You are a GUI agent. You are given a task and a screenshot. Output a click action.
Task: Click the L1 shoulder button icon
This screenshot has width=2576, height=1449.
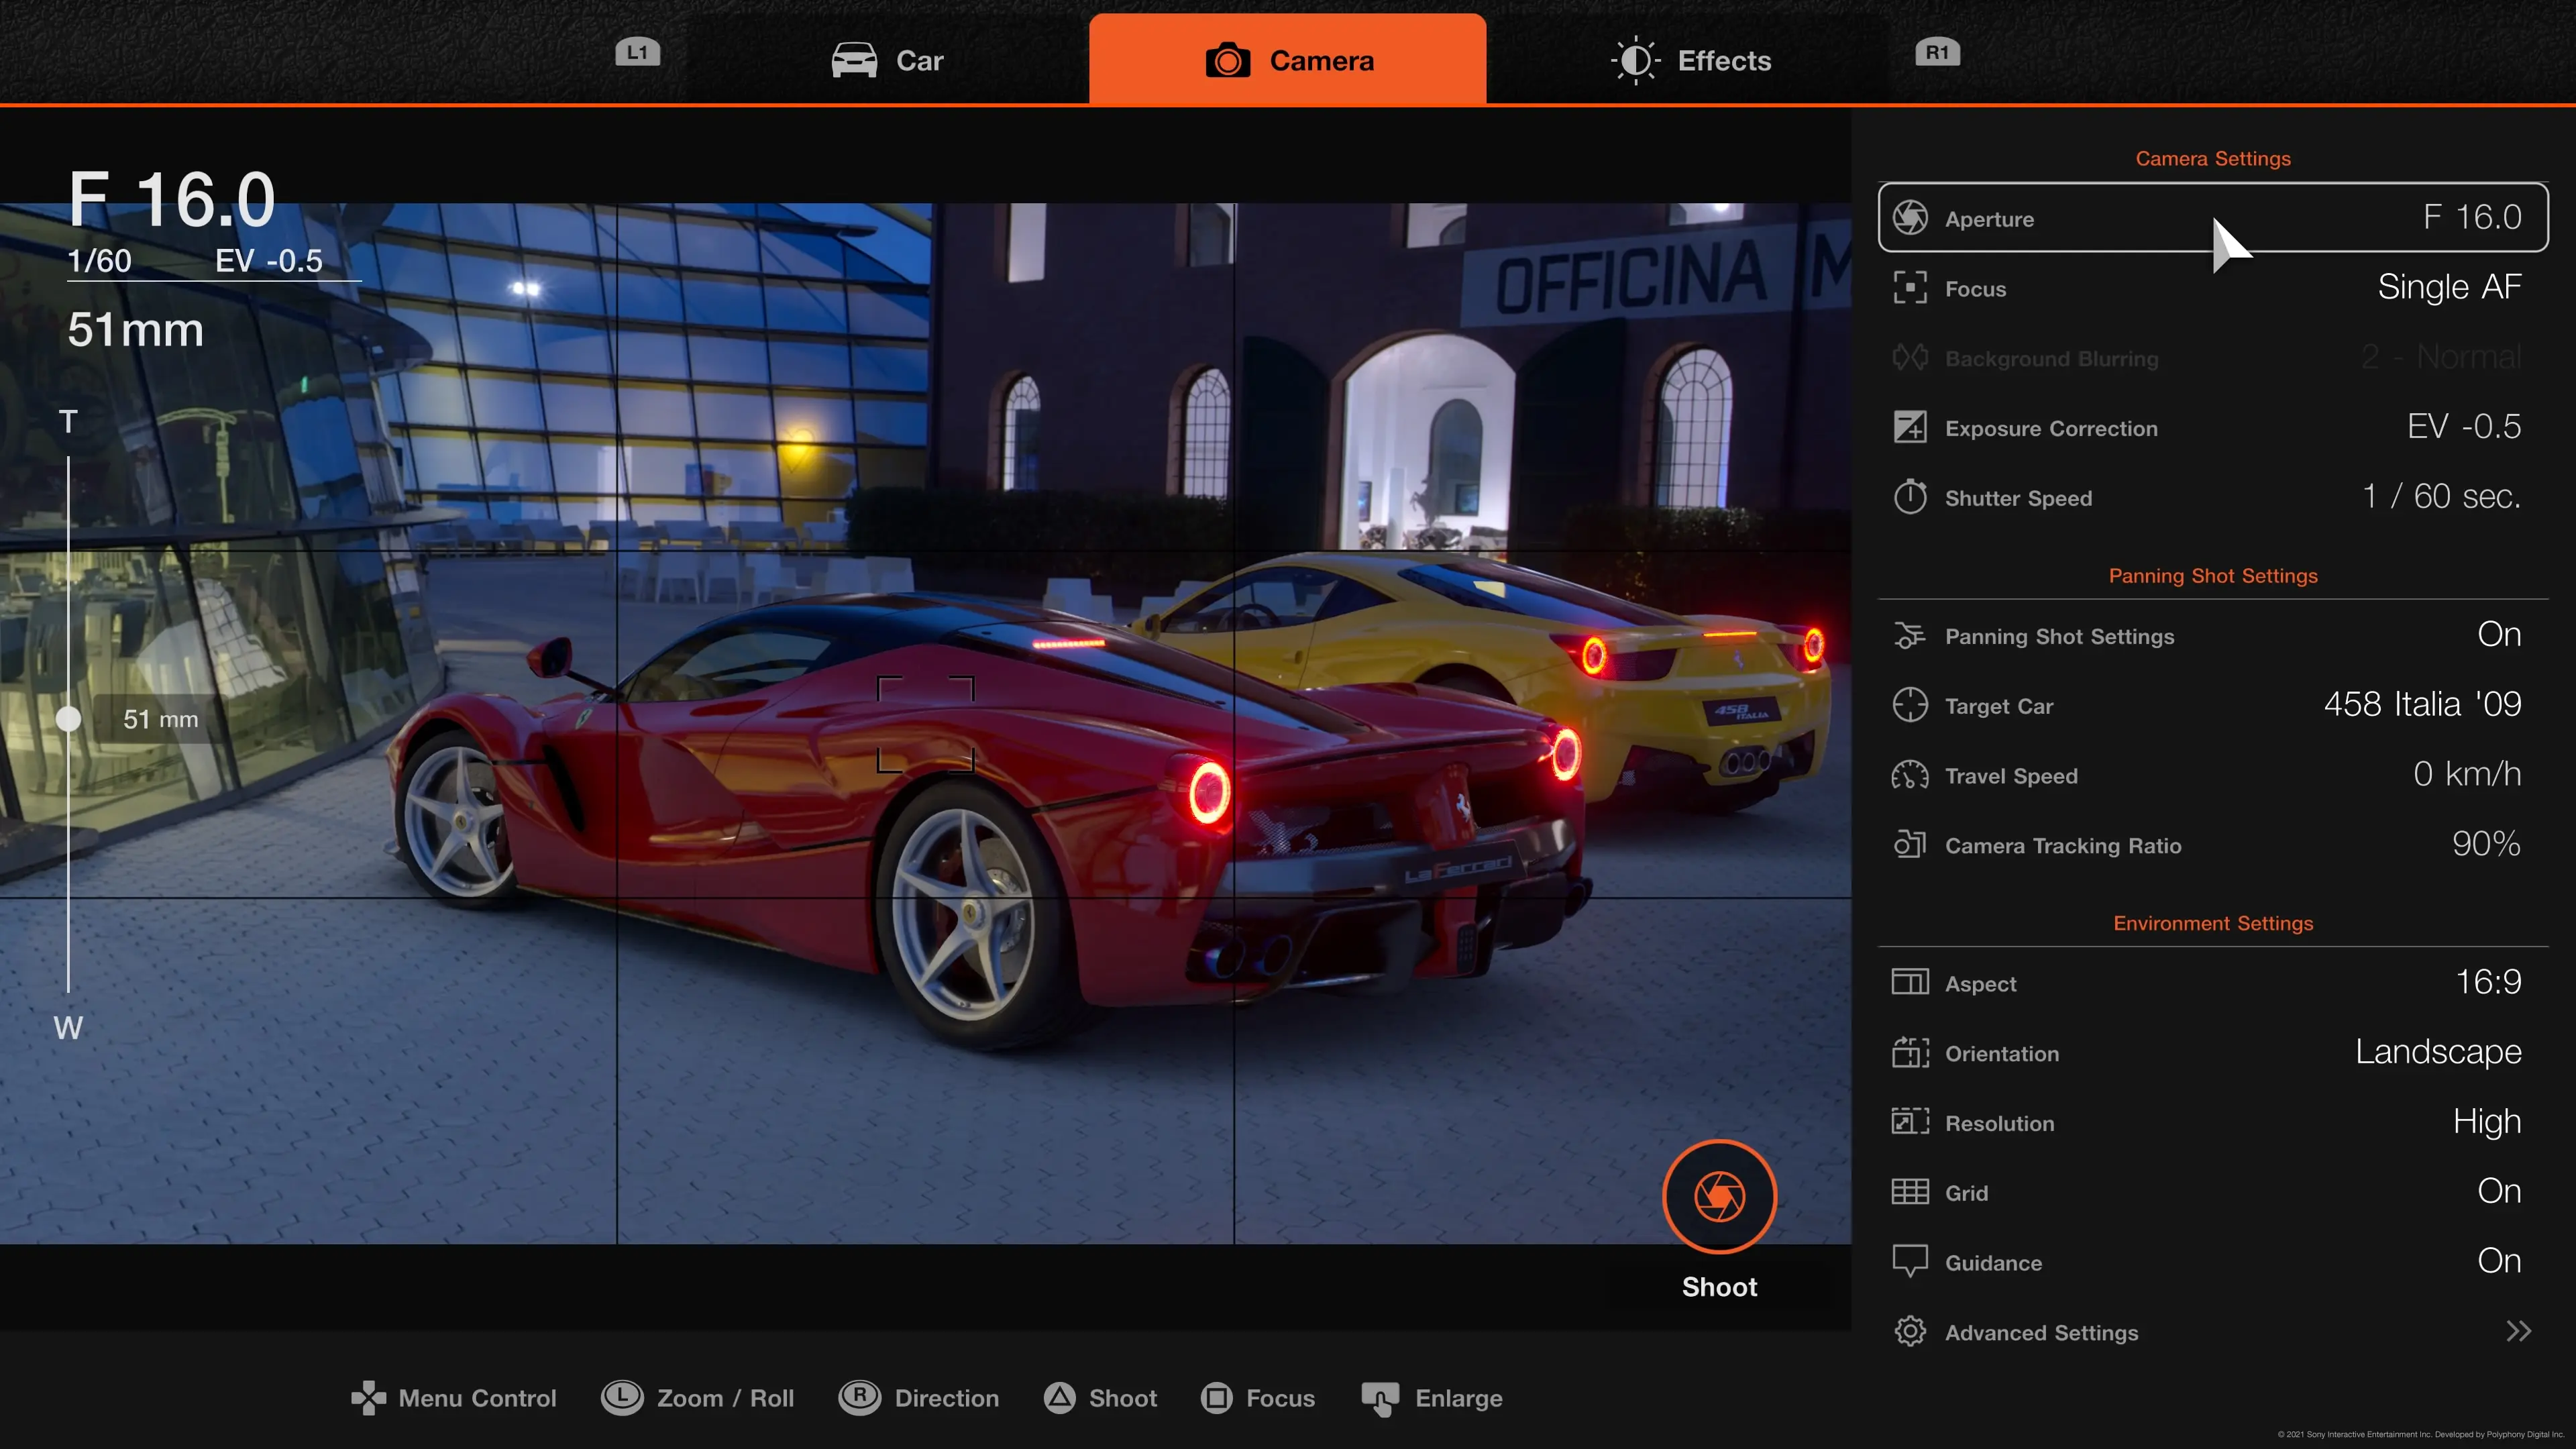[637, 53]
